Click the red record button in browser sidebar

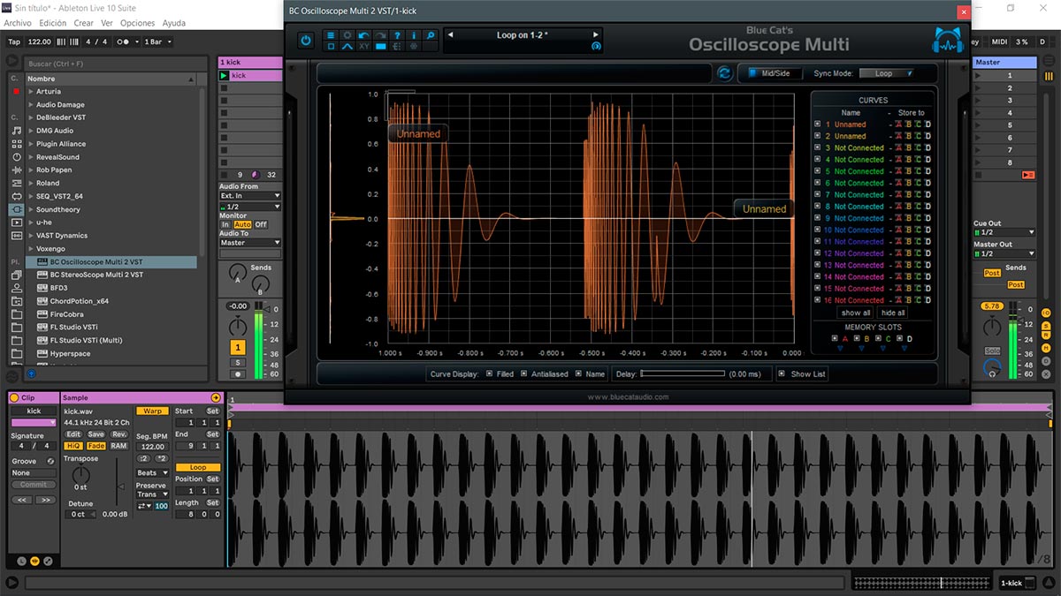tap(16, 91)
